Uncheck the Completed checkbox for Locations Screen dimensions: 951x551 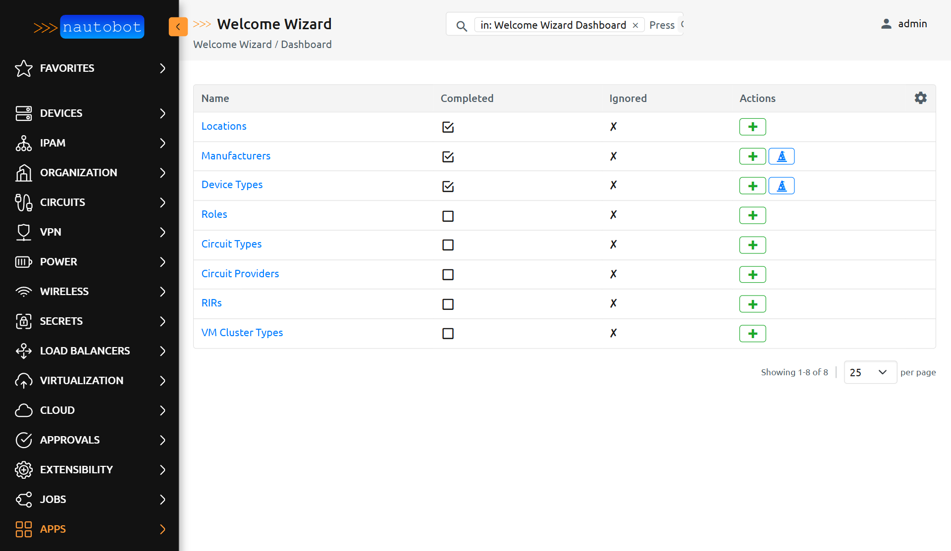[448, 127]
